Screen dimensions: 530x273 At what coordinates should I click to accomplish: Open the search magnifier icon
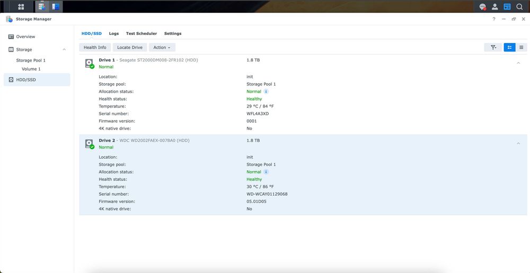tap(519, 6)
